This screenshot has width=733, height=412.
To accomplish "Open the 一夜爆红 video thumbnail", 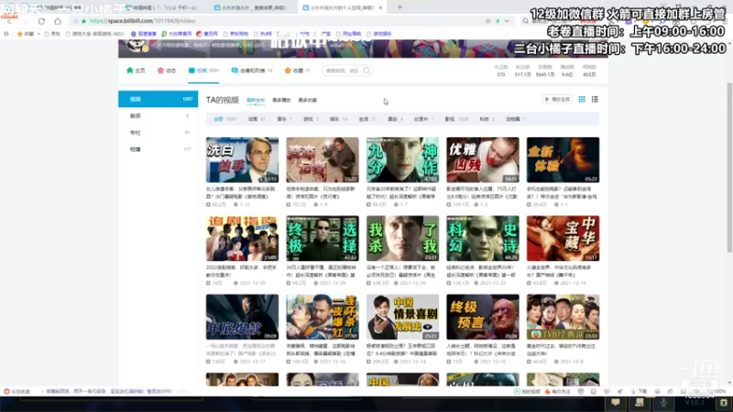I will pyautogui.click(x=323, y=317).
